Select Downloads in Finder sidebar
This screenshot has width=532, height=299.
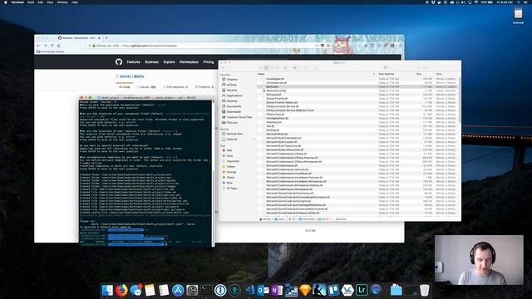pyautogui.click(x=234, y=111)
